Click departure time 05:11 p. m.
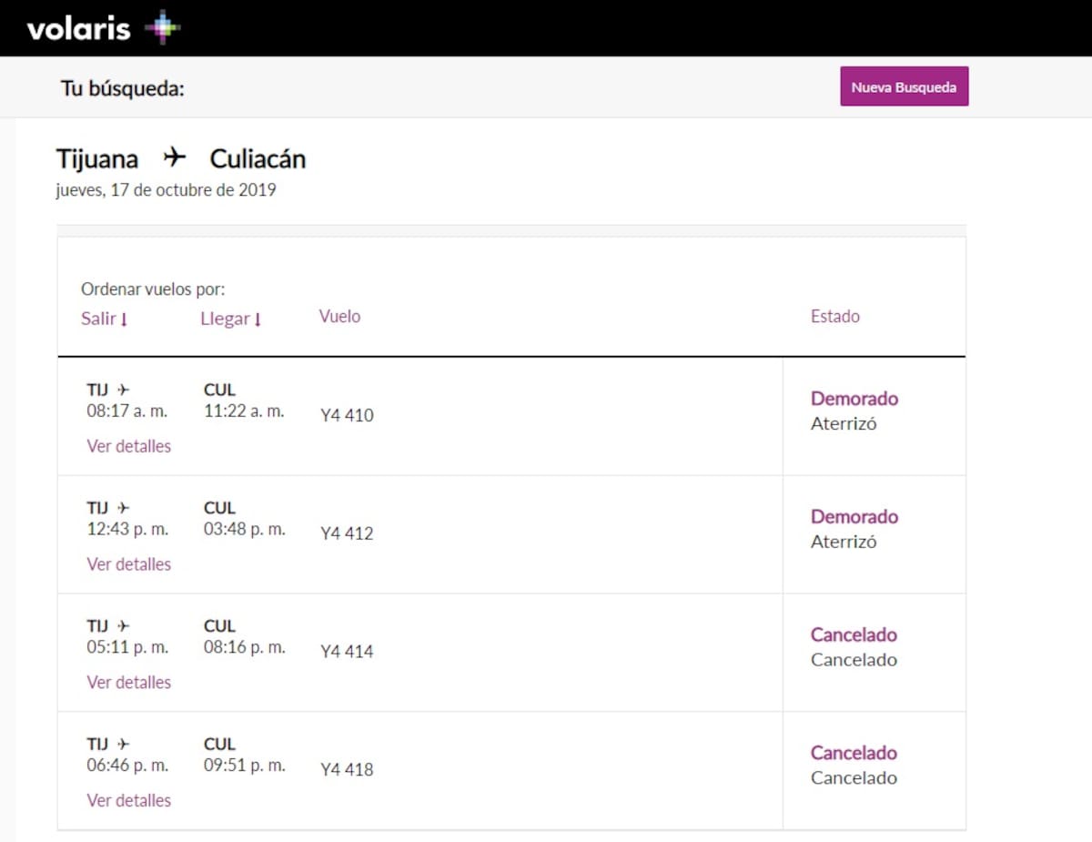This screenshot has height=842, width=1092. 127,647
